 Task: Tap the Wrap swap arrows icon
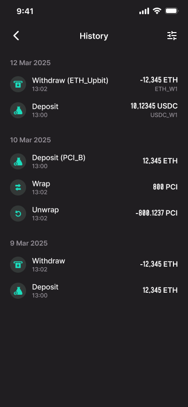(x=18, y=187)
